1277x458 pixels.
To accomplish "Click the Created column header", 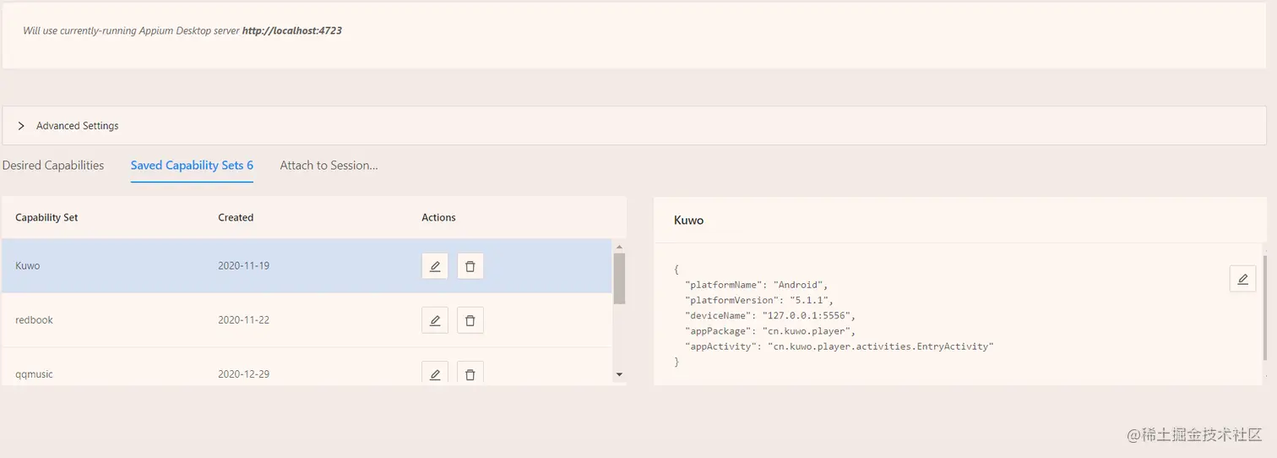I will [236, 217].
